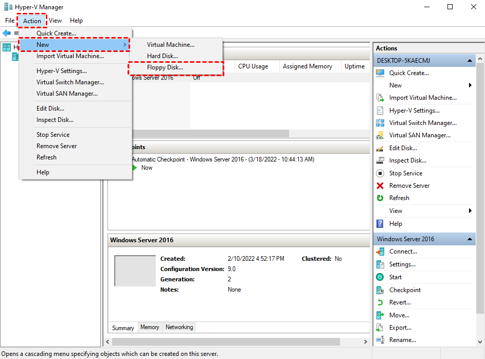
Task: Open the Action menu
Action: pos(32,21)
